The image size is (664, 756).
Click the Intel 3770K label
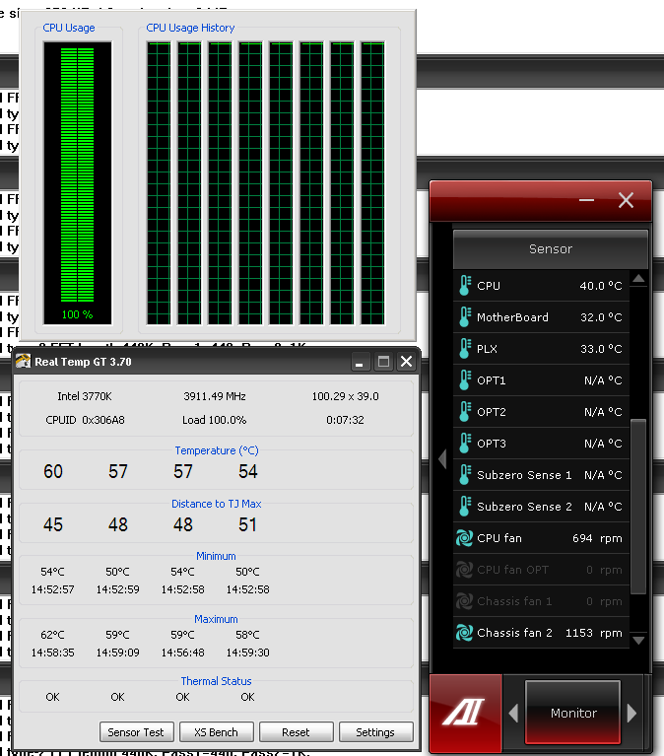point(85,396)
